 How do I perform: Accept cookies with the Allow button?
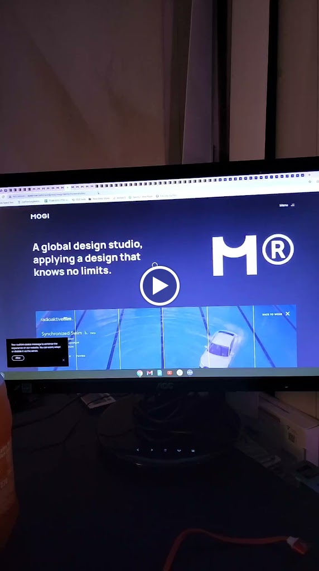(18, 358)
